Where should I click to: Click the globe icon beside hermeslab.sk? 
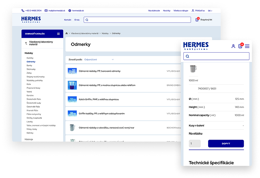point(70,11)
